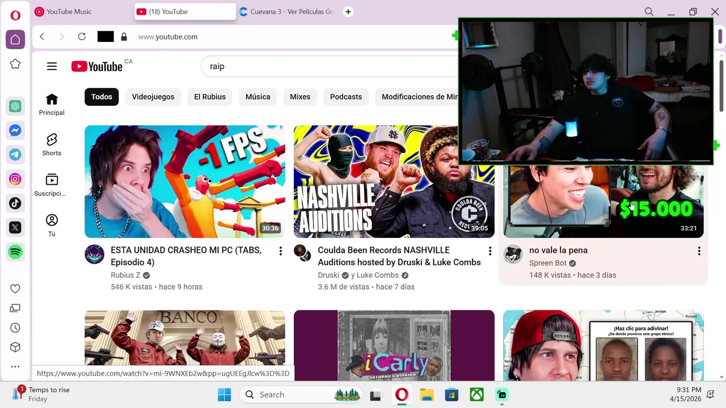Open the Coulda Been Records NASHVILLE title
The height and width of the screenshot is (408, 726).
point(399,256)
